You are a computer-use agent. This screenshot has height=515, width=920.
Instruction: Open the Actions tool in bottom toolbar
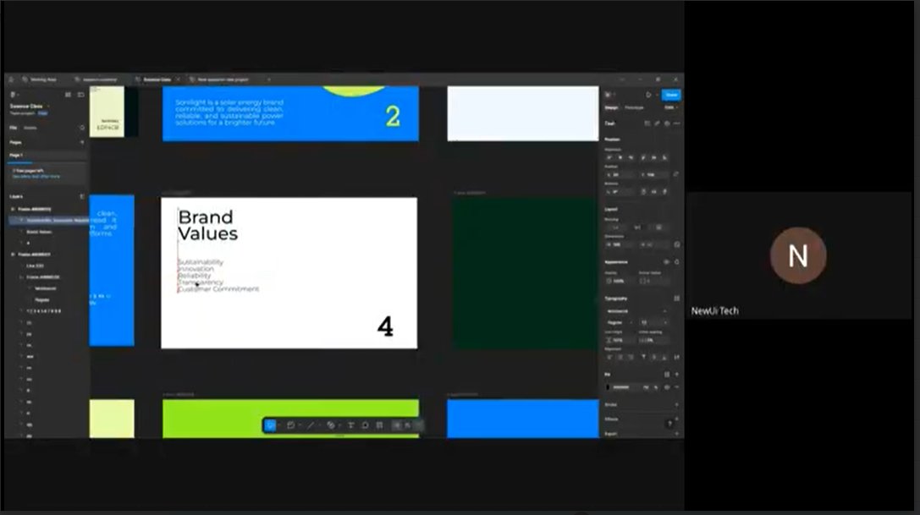click(380, 425)
